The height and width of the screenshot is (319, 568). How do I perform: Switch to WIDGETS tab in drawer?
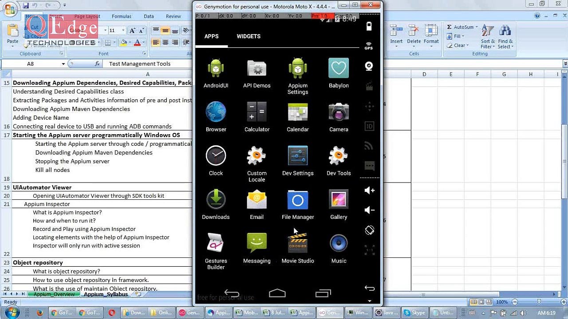point(248,36)
